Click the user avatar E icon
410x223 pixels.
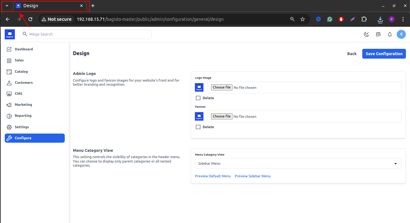click(x=401, y=34)
